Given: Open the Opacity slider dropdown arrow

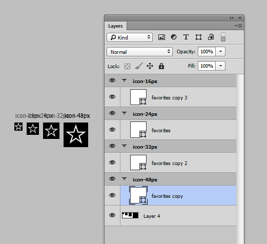Looking at the screenshot, I should pyautogui.click(x=220, y=51).
